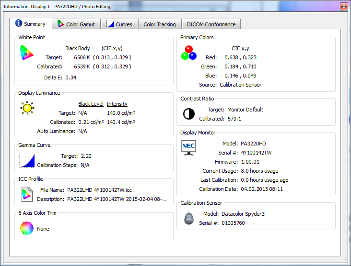Click the NEC Display Monitor icon

coord(189,147)
